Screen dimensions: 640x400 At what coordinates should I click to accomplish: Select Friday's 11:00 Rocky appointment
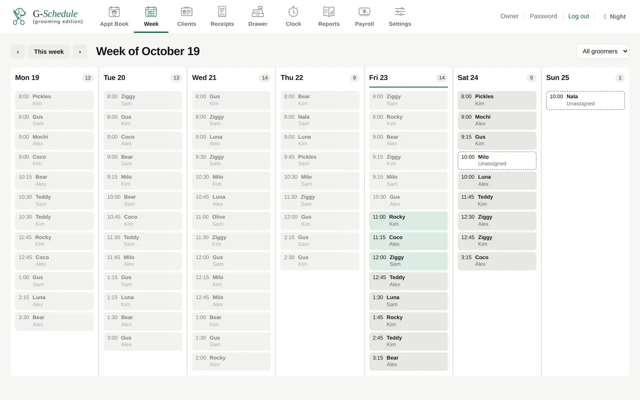[408, 220]
